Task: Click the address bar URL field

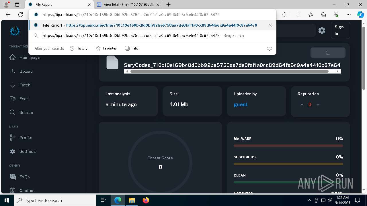Action: 152,15
